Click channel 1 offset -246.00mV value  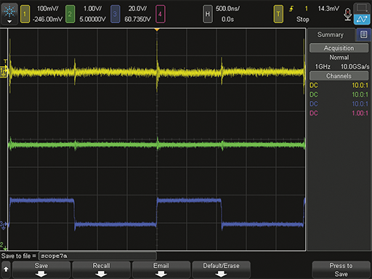[48, 19]
